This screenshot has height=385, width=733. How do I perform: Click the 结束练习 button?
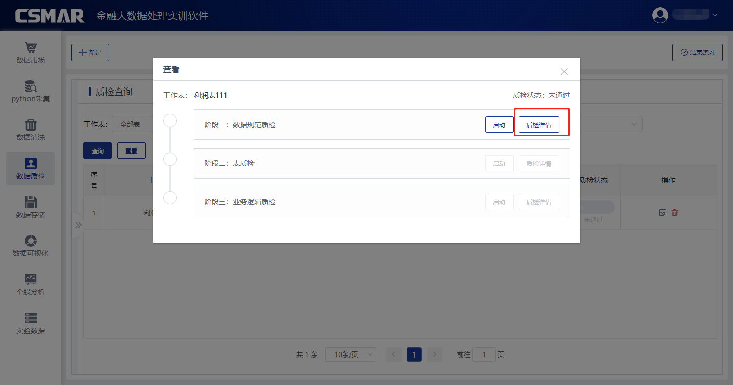[x=697, y=52]
